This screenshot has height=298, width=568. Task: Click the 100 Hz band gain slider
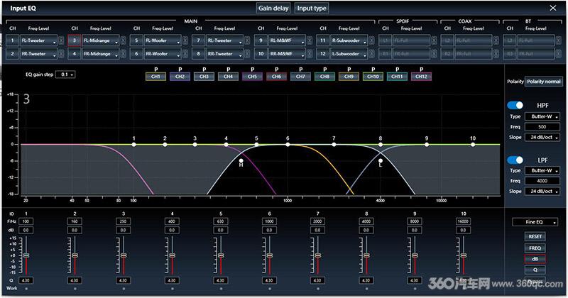[x=26, y=255]
